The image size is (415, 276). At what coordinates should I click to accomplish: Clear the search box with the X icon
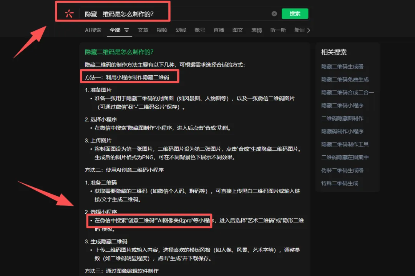point(274,14)
